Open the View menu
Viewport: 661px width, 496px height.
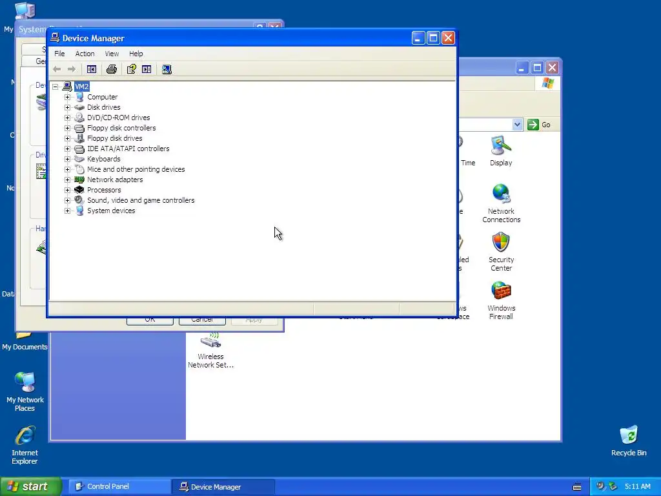click(x=112, y=54)
